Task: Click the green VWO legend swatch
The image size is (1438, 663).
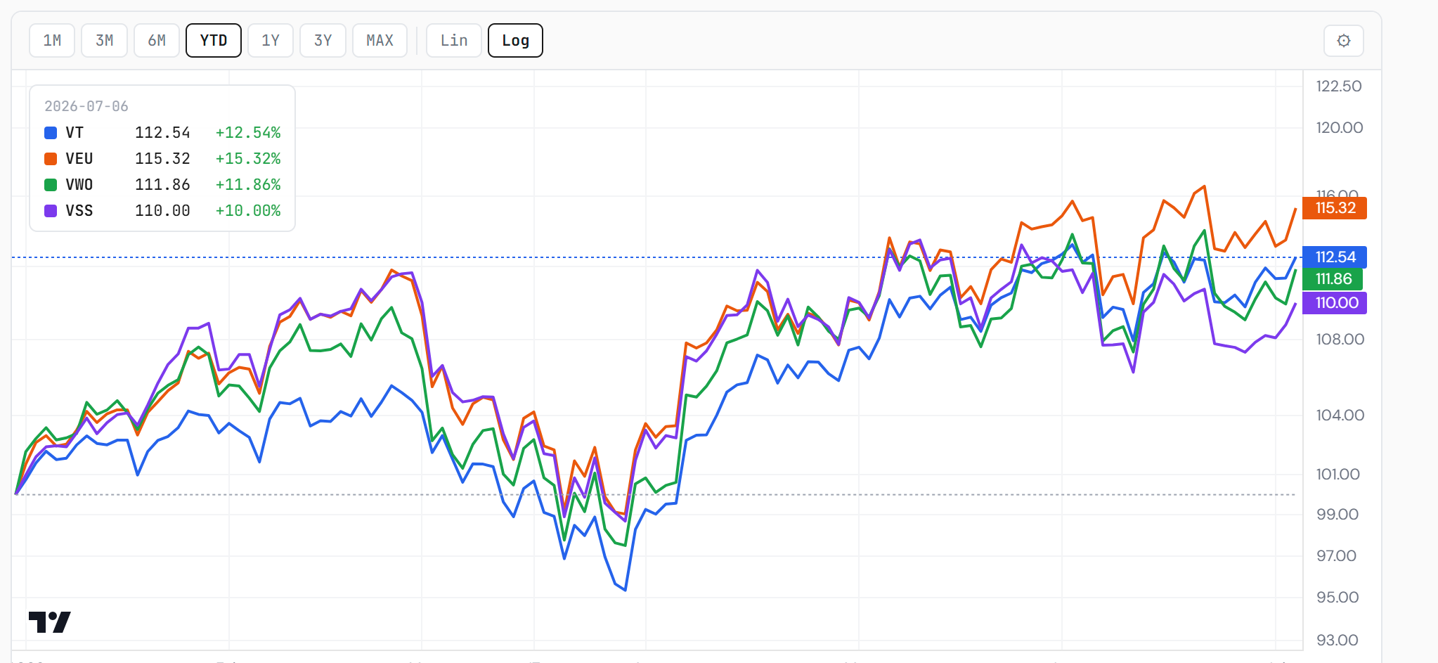Action: point(51,185)
